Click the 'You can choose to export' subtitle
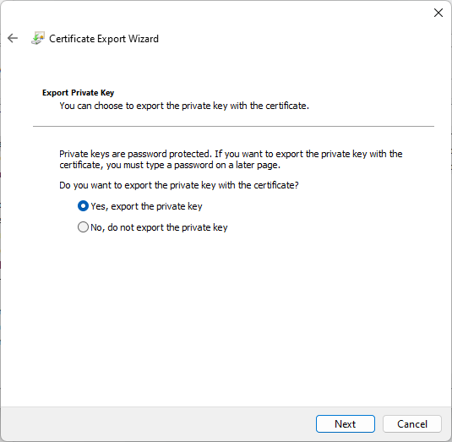Viewport: 452px width, 442px height. (x=184, y=106)
